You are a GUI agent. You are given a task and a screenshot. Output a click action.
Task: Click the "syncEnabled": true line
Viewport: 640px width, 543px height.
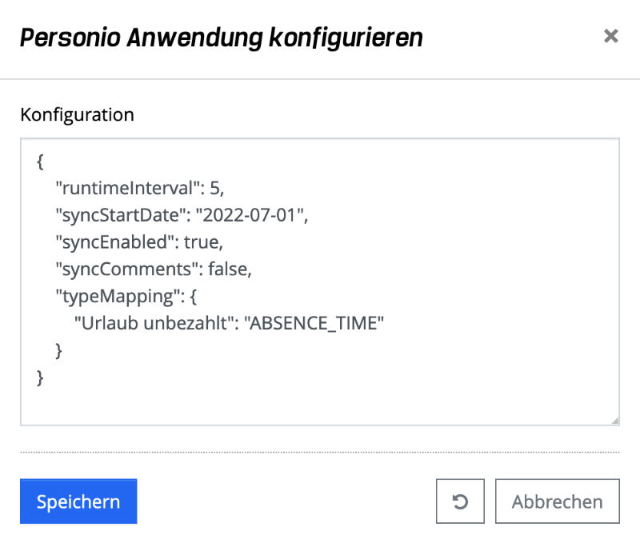(x=139, y=242)
